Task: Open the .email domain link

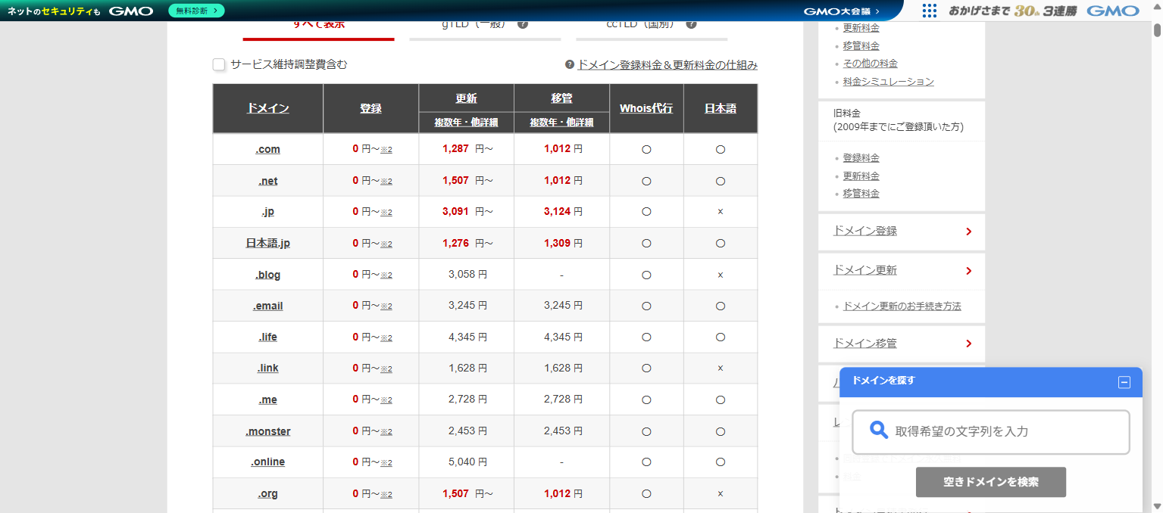Action: tap(268, 306)
